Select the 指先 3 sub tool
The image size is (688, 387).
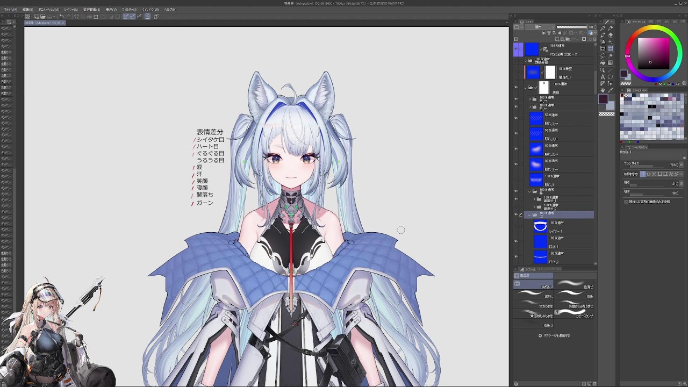(533, 324)
